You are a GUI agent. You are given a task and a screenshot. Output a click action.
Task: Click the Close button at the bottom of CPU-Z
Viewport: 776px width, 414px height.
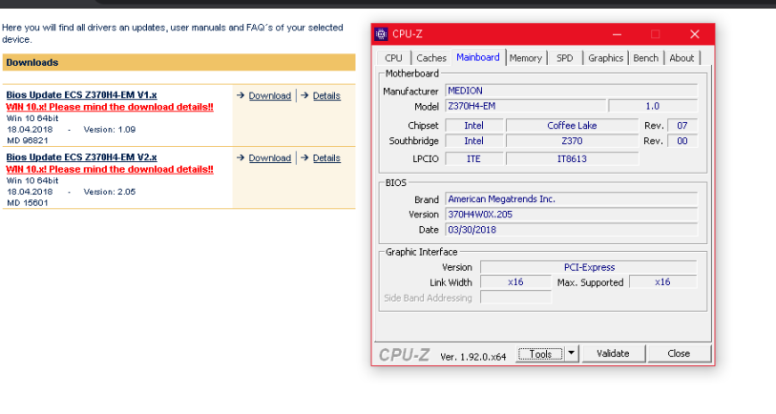[x=679, y=354]
